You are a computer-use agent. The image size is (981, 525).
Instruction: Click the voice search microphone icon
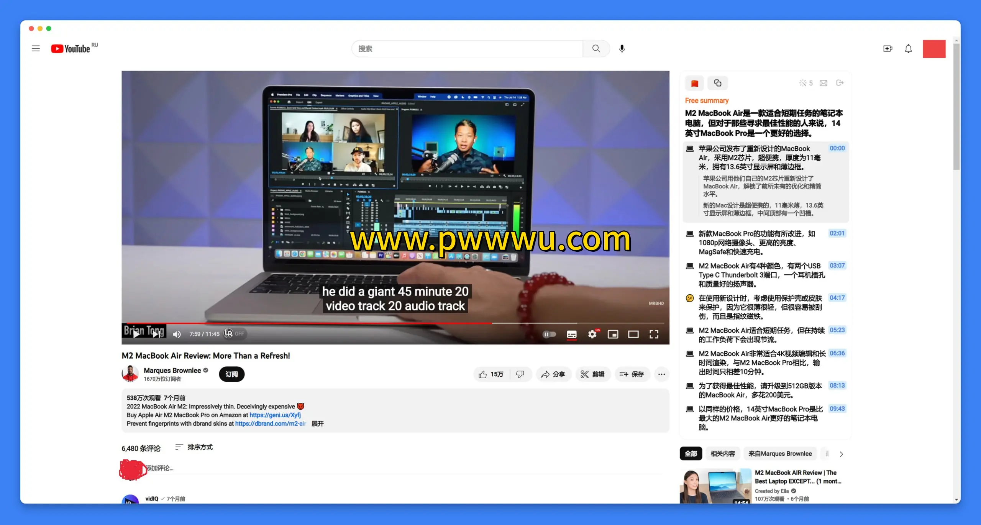[x=622, y=48]
